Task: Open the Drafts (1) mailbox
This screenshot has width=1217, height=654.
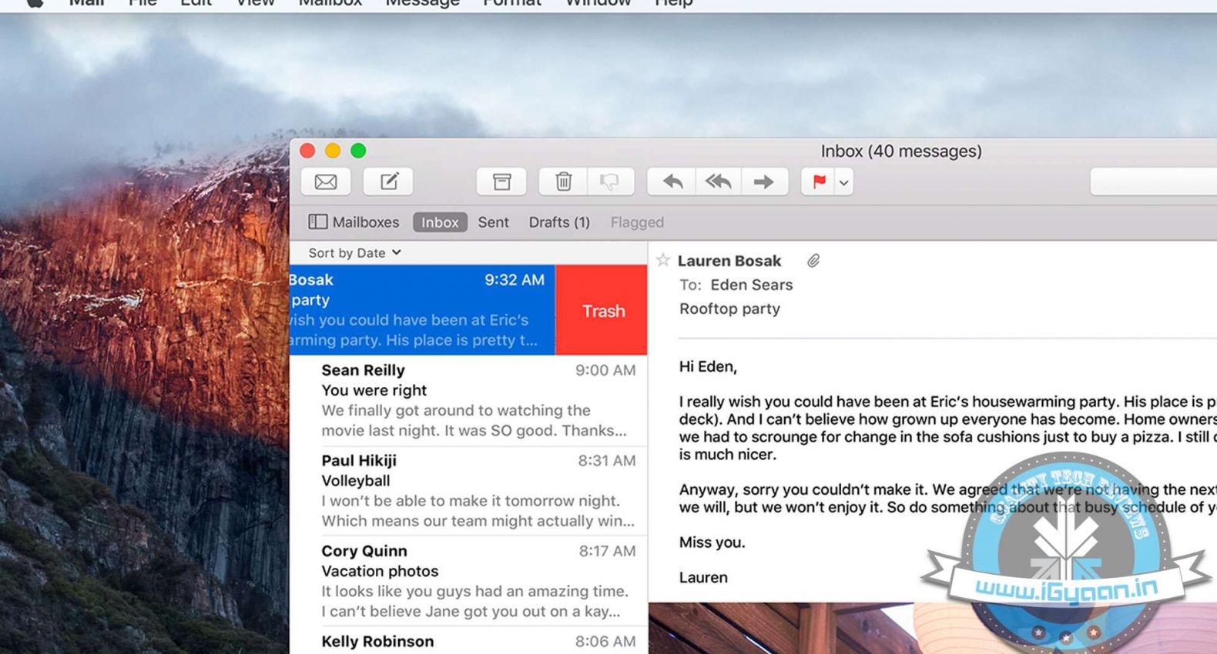Action: pyautogui.click(x=559, y=222)
